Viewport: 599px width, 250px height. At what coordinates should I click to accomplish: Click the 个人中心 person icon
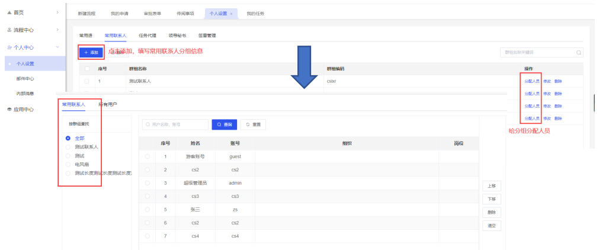tap(9, 47)
